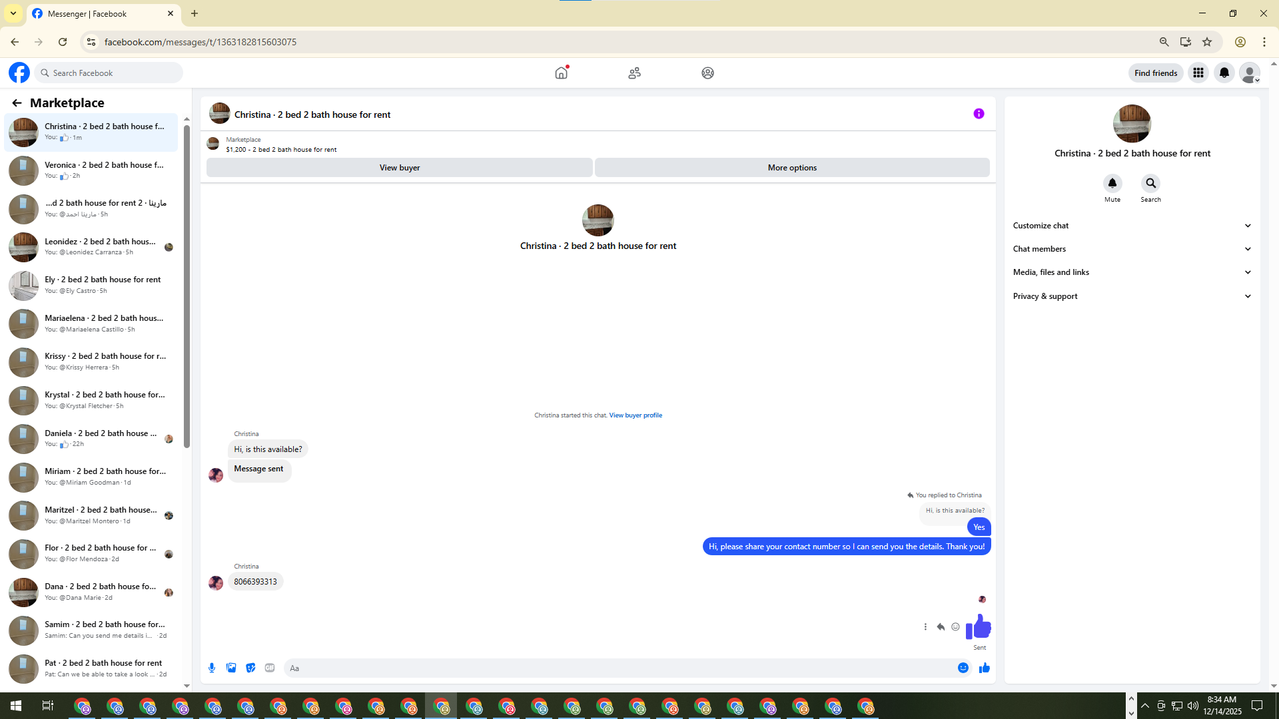Image resolution: width=1279 pixels, height=719 pixels.
Task: Expand the Media, files and links section
Action: point(1132,272)
